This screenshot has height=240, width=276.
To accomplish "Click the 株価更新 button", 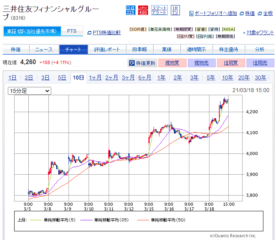I will 142,63.
